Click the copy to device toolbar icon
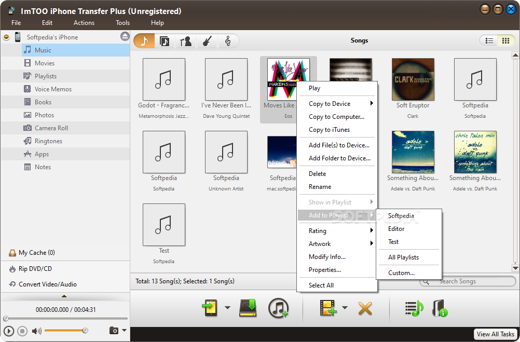This screenshot has height=342, width=520. 210,308
